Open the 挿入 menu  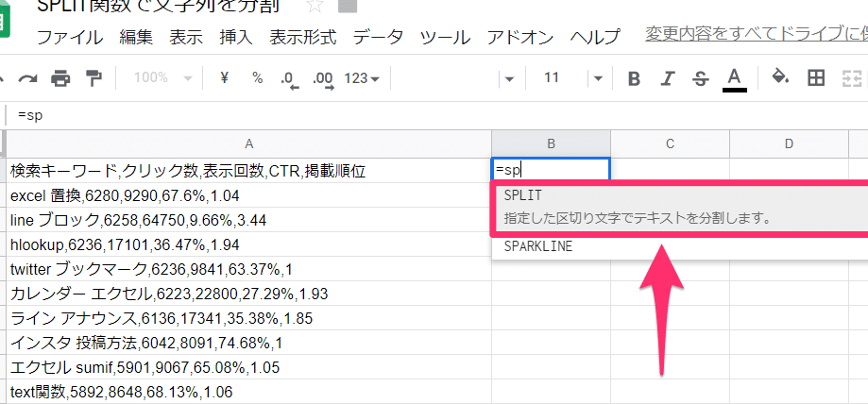coord(235,38)
